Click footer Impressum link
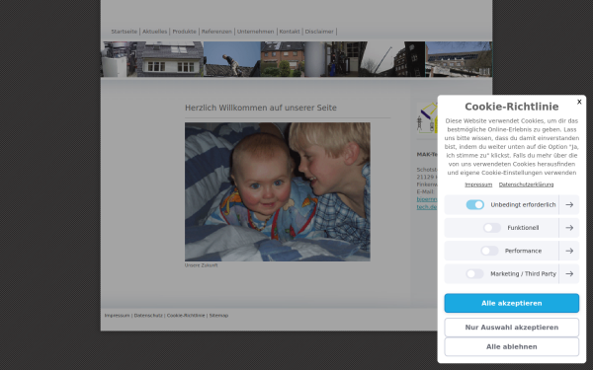The height and width of the screenshot is (370, 593). (x=117, y=316)
